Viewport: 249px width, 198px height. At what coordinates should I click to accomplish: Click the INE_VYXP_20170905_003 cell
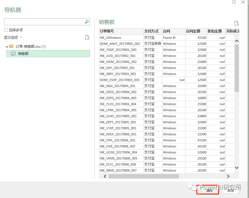coord(121,128)
